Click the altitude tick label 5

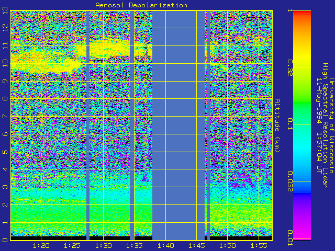[5, 152]
